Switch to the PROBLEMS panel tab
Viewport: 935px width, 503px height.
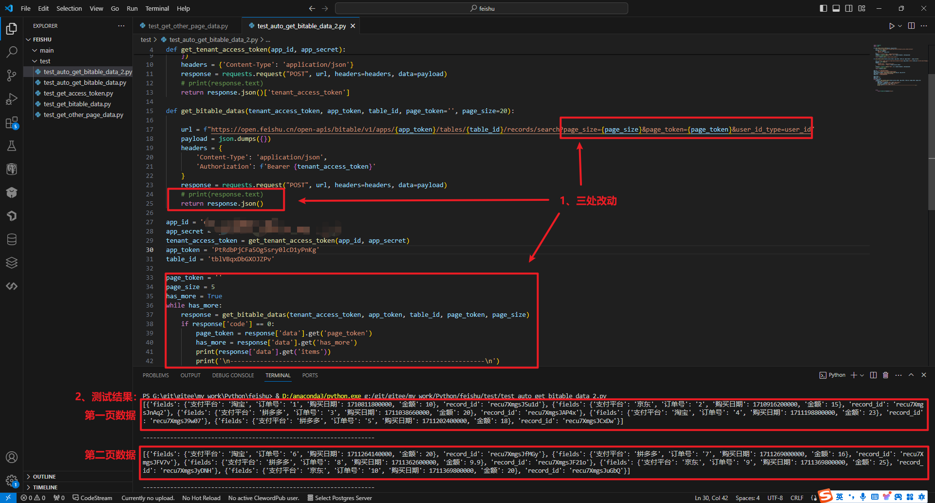click(x=156, y=375)
